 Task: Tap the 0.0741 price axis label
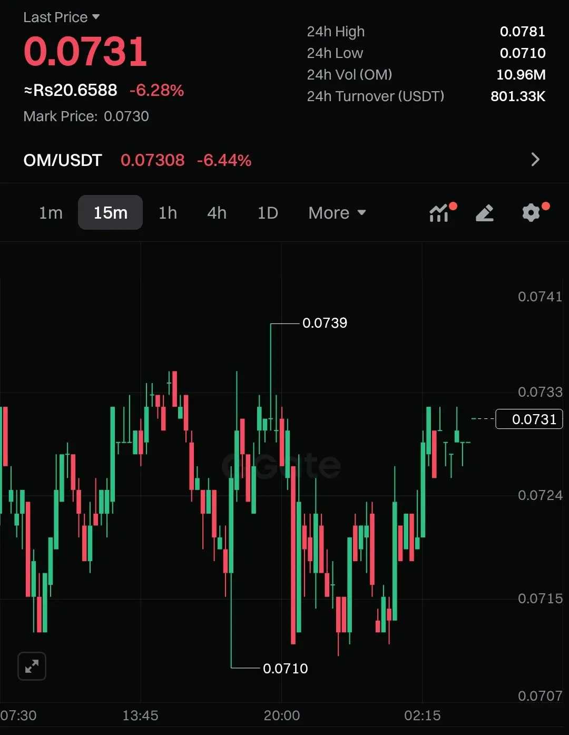[540, 297]
